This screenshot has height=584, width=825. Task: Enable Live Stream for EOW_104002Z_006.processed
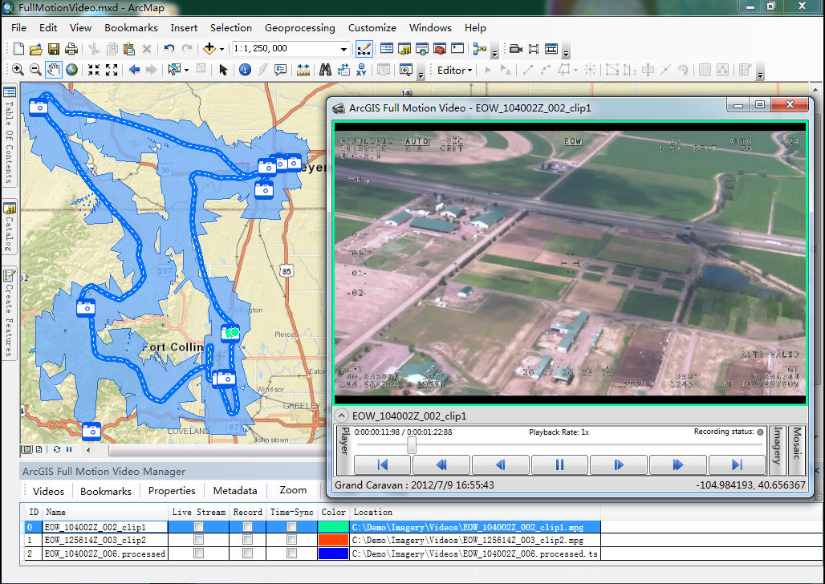click(198, 554)
